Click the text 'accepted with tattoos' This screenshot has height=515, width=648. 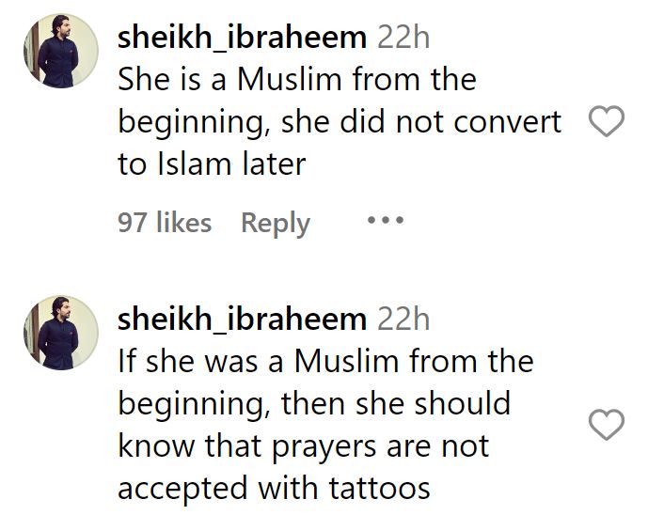pos(274,488)
